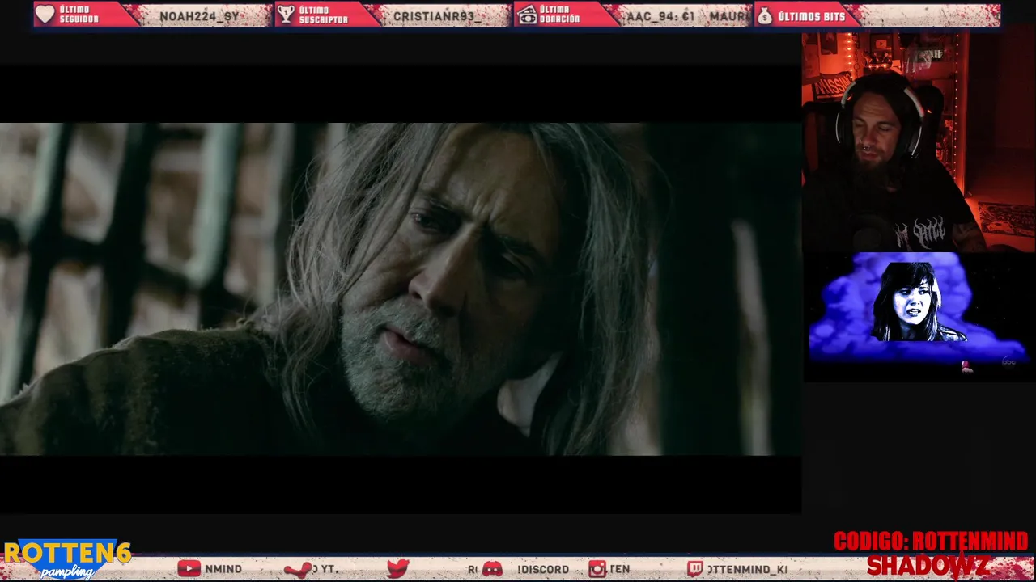Click the main movie video frame
The width and height of the screenshot is (1036, 582).
401,289
